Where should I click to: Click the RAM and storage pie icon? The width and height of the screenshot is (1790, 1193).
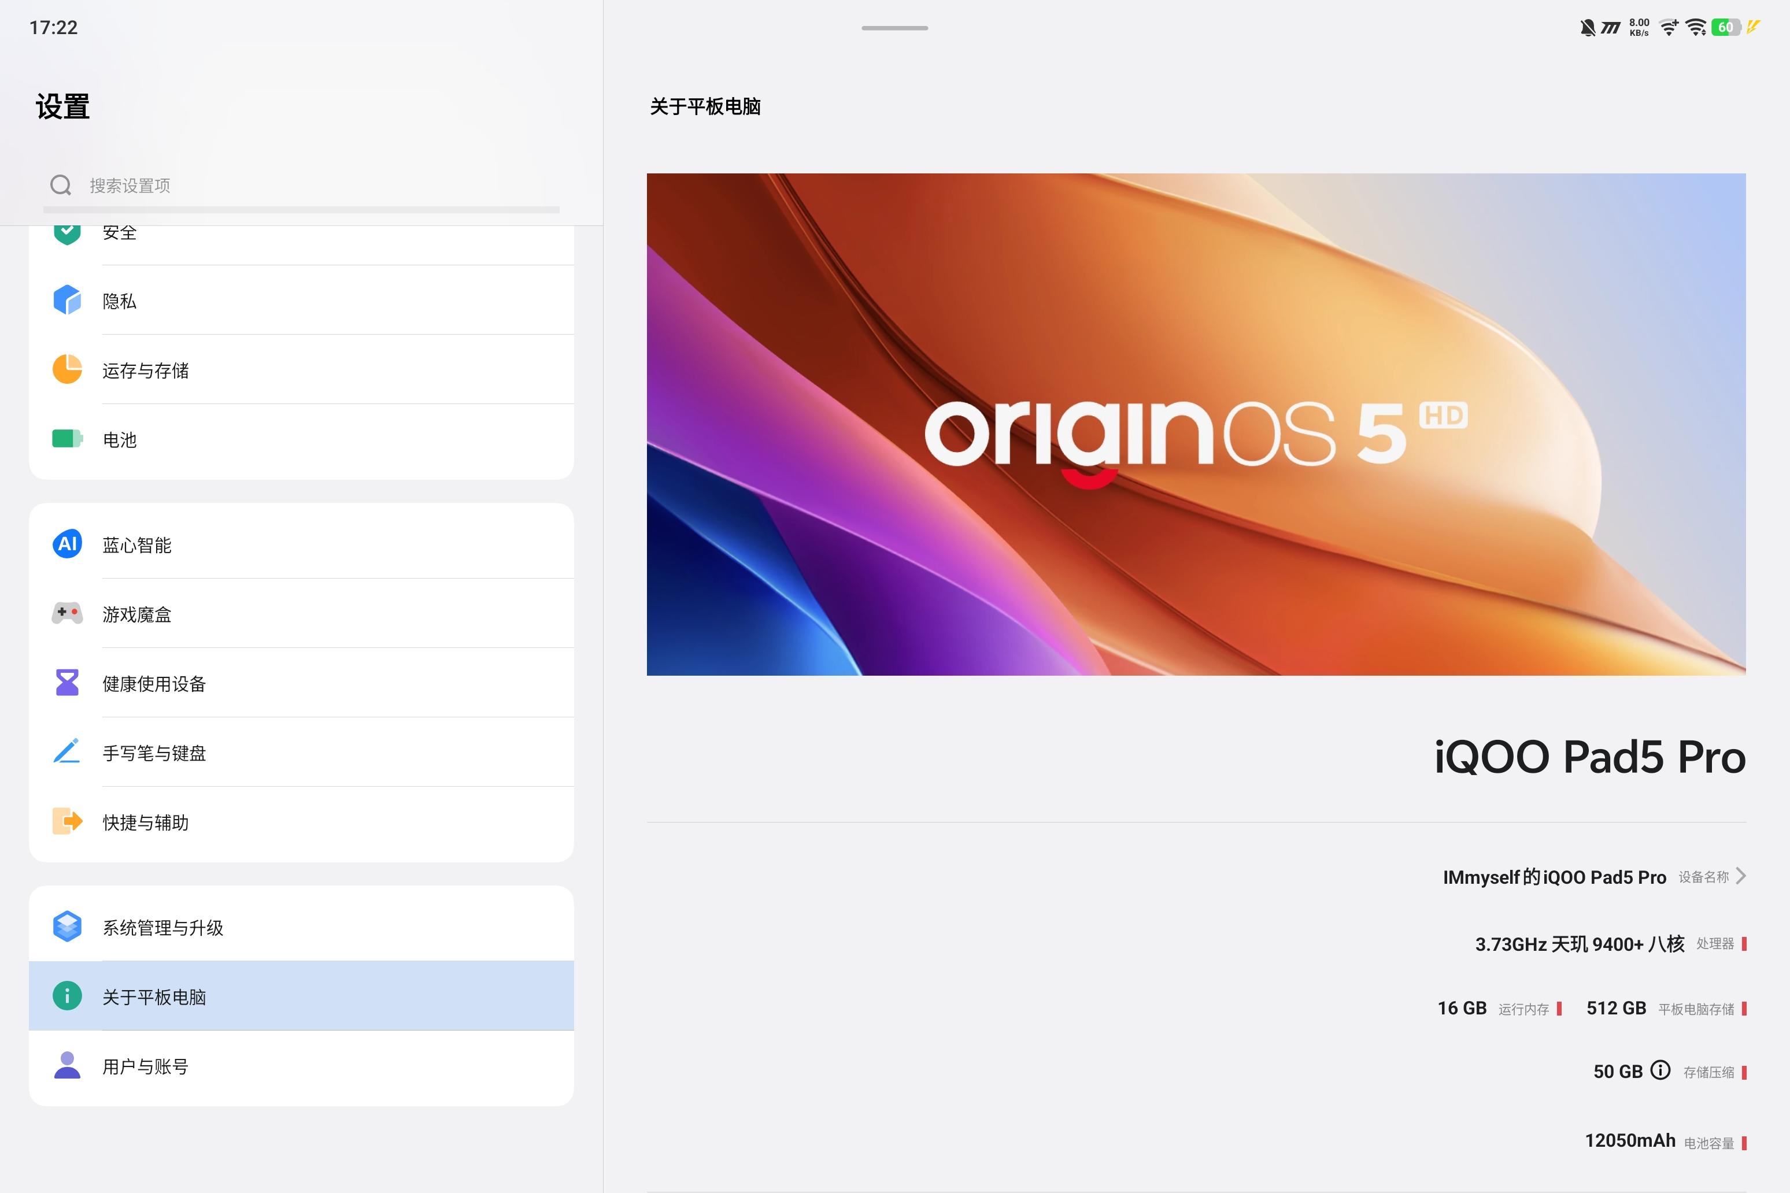[67, 370]
